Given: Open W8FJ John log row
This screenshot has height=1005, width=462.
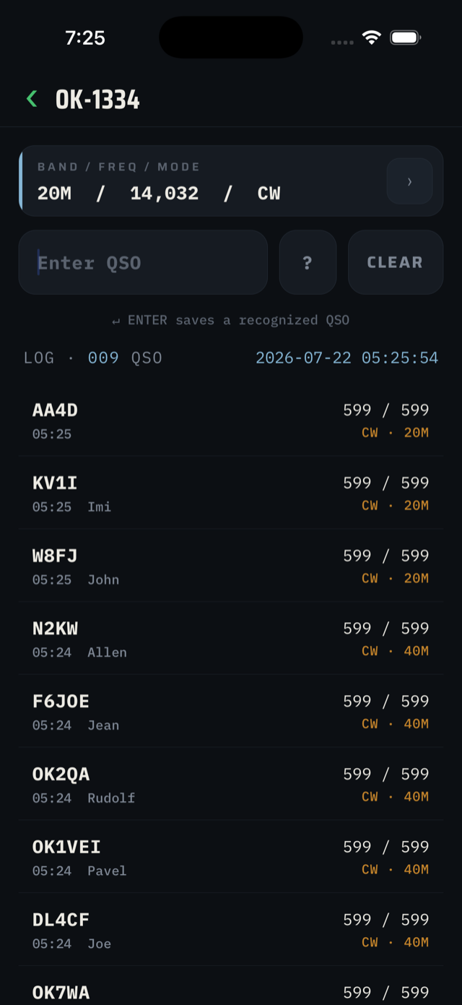Looking at the screenshot, I should (x=231, y=566).
